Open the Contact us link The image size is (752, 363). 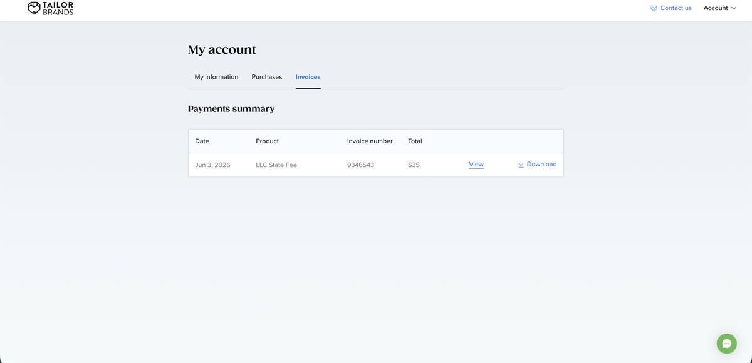676,8
